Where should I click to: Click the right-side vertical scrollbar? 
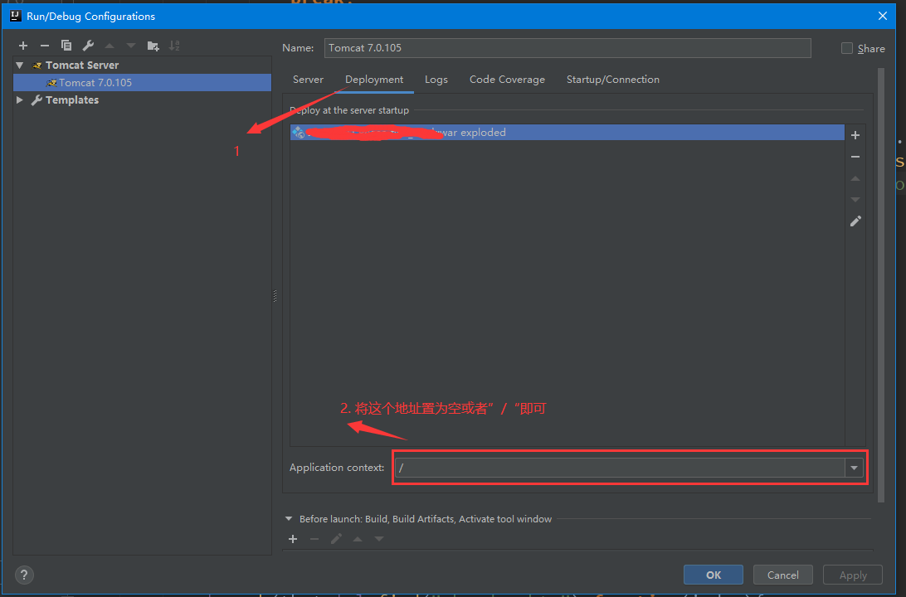click(x=881, y=285)
